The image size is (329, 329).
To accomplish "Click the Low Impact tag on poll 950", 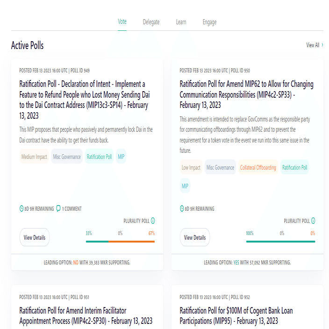I will [x=191, y=168].
